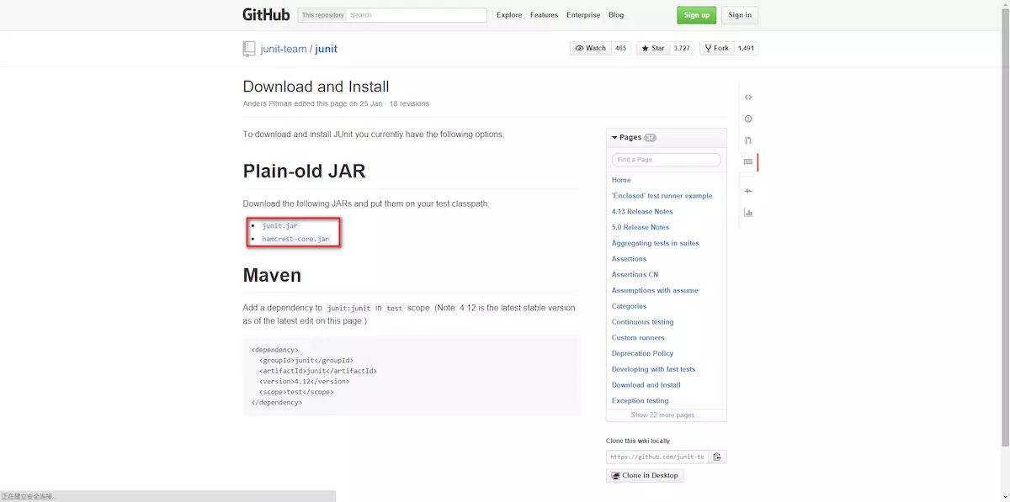Screen dimensions: 1010x502
Task: Click Clone in Desktop button
Action: [x=645, y=475]
